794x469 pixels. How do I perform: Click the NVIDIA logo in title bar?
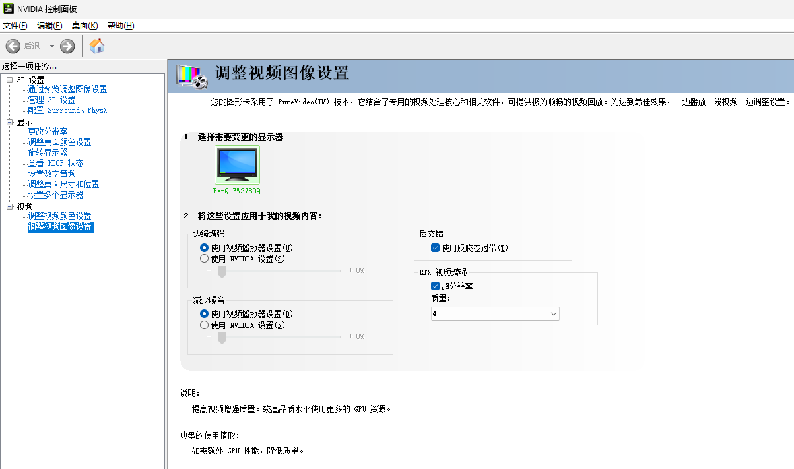[x=7, y=9]
